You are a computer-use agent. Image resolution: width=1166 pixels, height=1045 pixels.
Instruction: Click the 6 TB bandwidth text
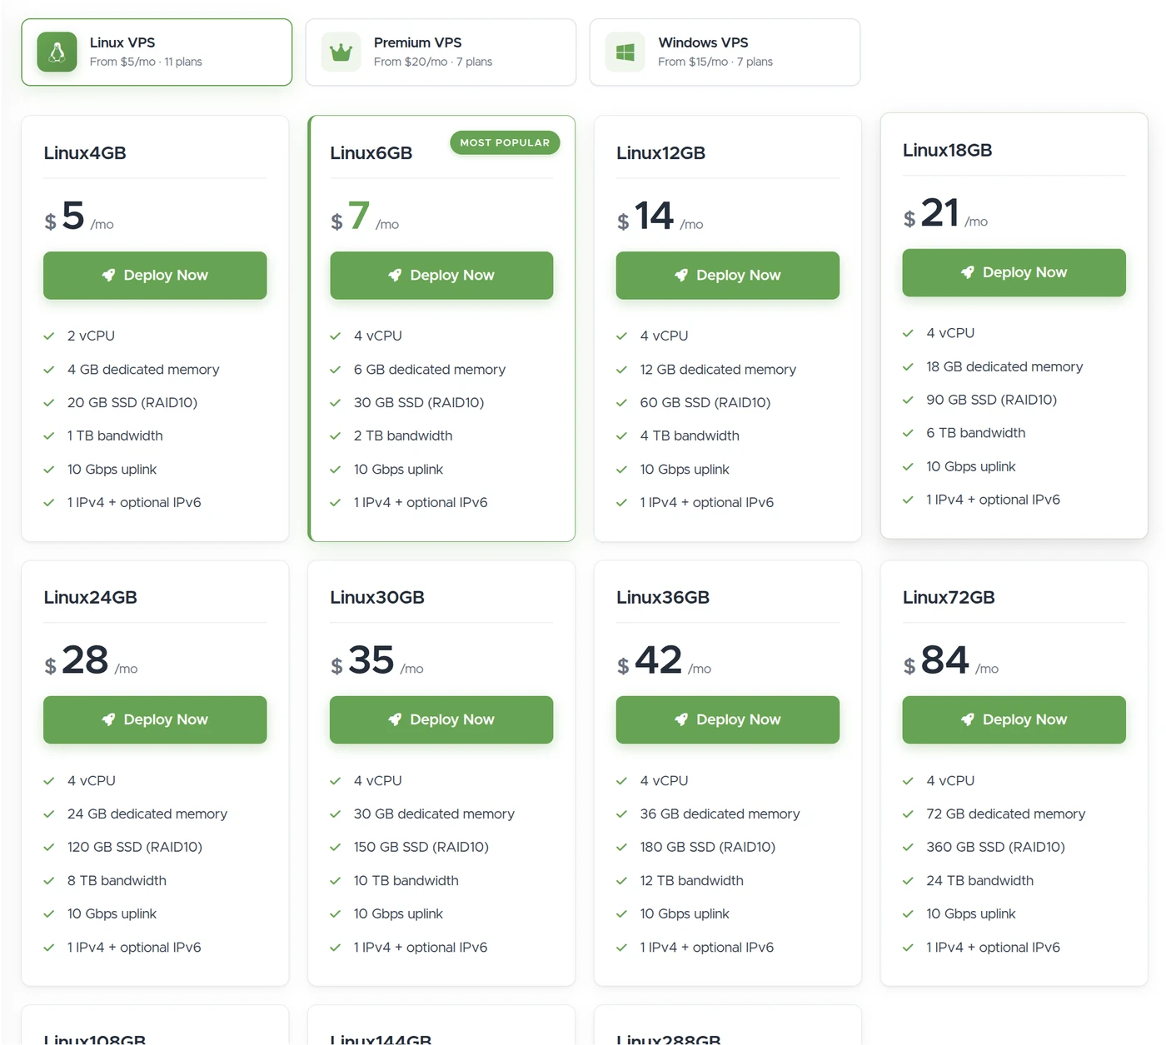(976, 434)
